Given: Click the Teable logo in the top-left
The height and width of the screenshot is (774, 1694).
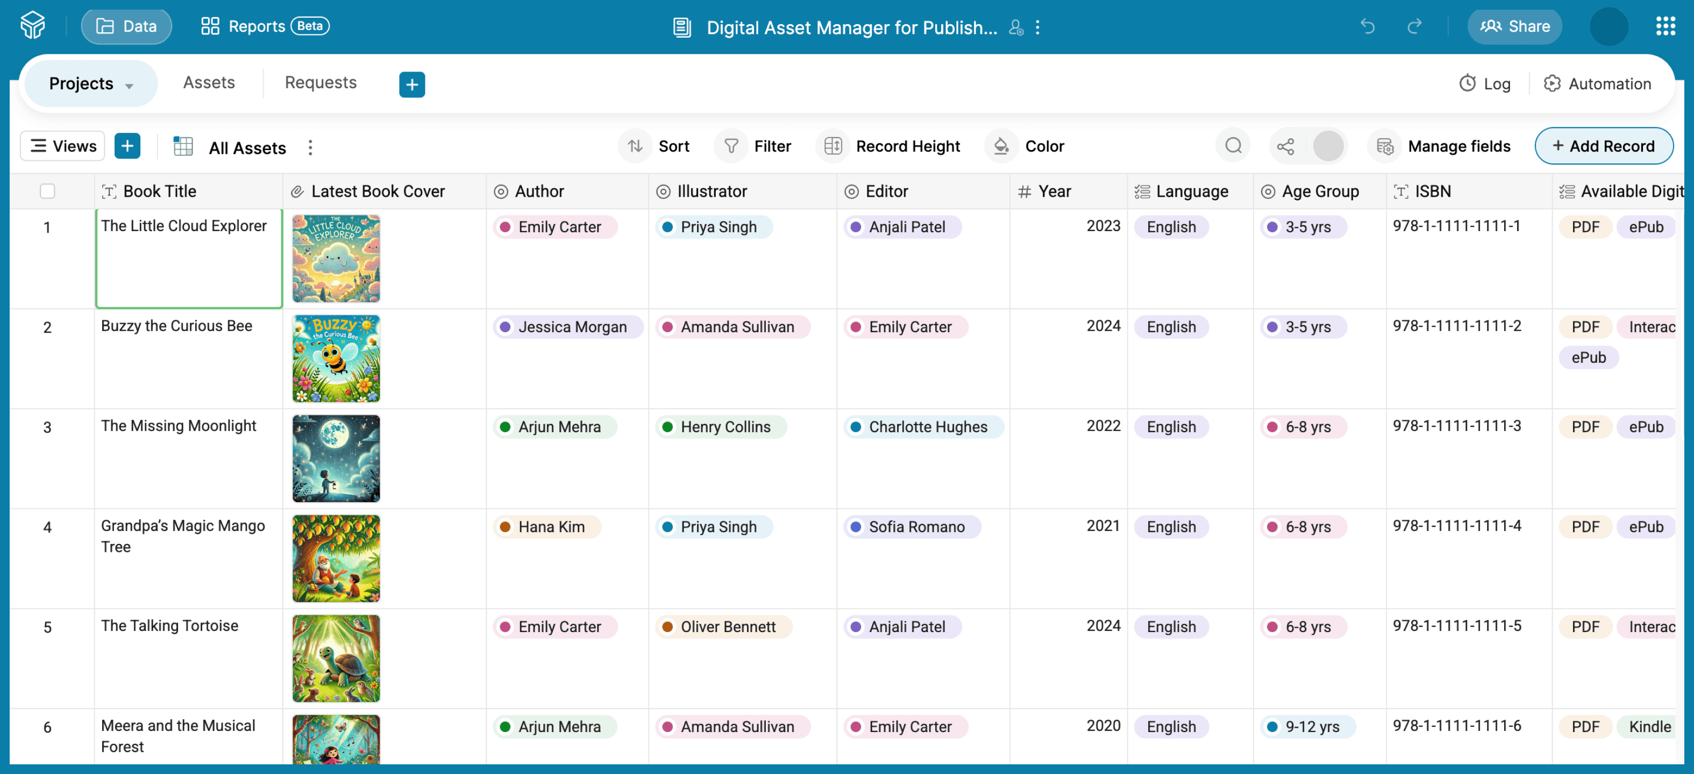Looking at the screenshot, I should point(32,26).
